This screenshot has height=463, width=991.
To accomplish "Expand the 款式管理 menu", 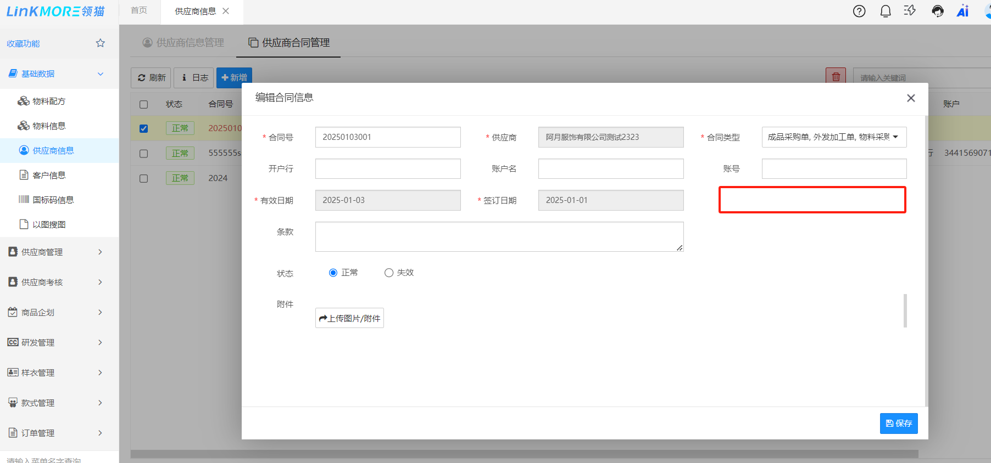I will [x=100, y=403].
